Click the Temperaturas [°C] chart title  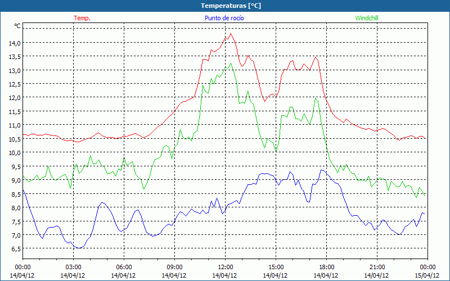coord(231,6)
